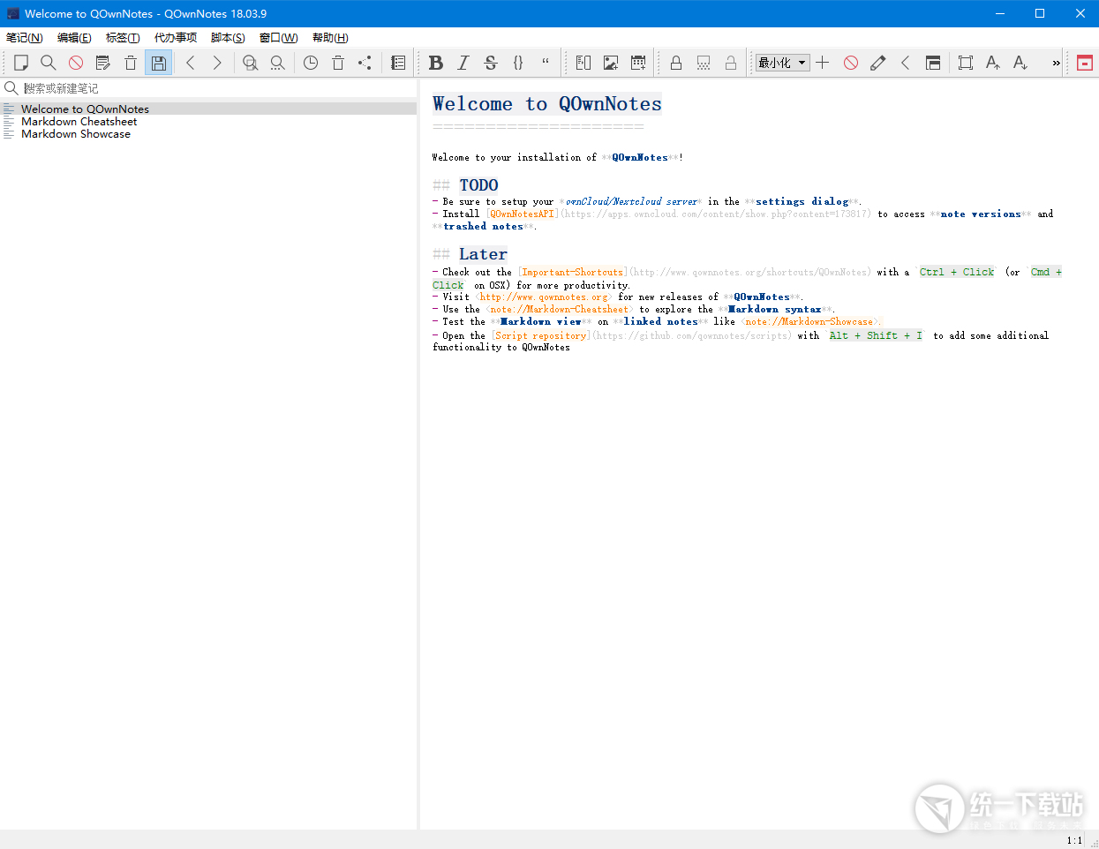
Task: Increase font size with A-up icon
Action: pyautogui.click(x=993, y=63)
